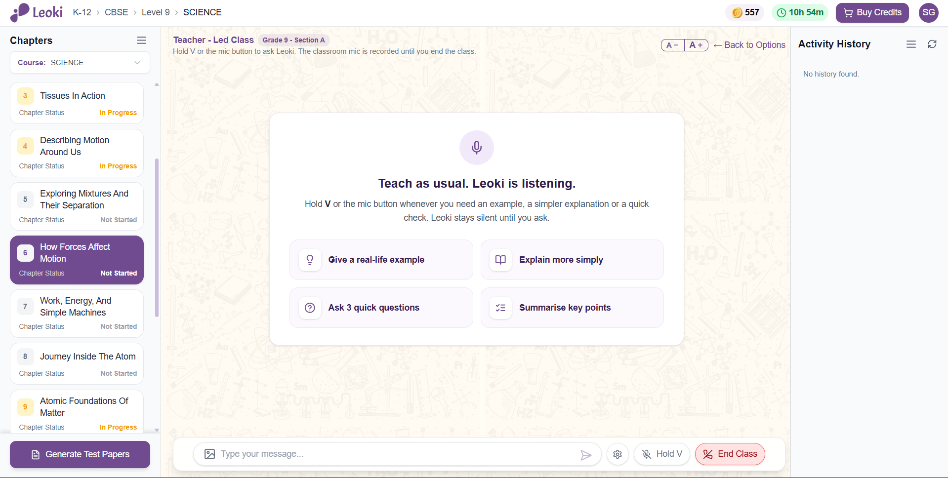
Task: Open K-12 in the breadcrumb
Action: [82, 12]
